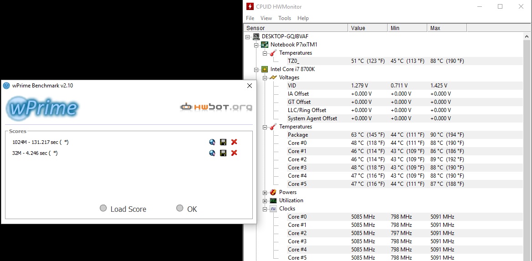The image size is (532, 261).
Task: Collapse the Clocks section
Action: point(265,209)
